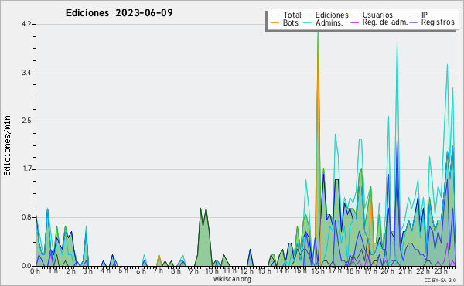The height and width of the screenshot is (286, 464).
Task: Click the tallest Total peak after 20 h
Action: click(397, 43)
